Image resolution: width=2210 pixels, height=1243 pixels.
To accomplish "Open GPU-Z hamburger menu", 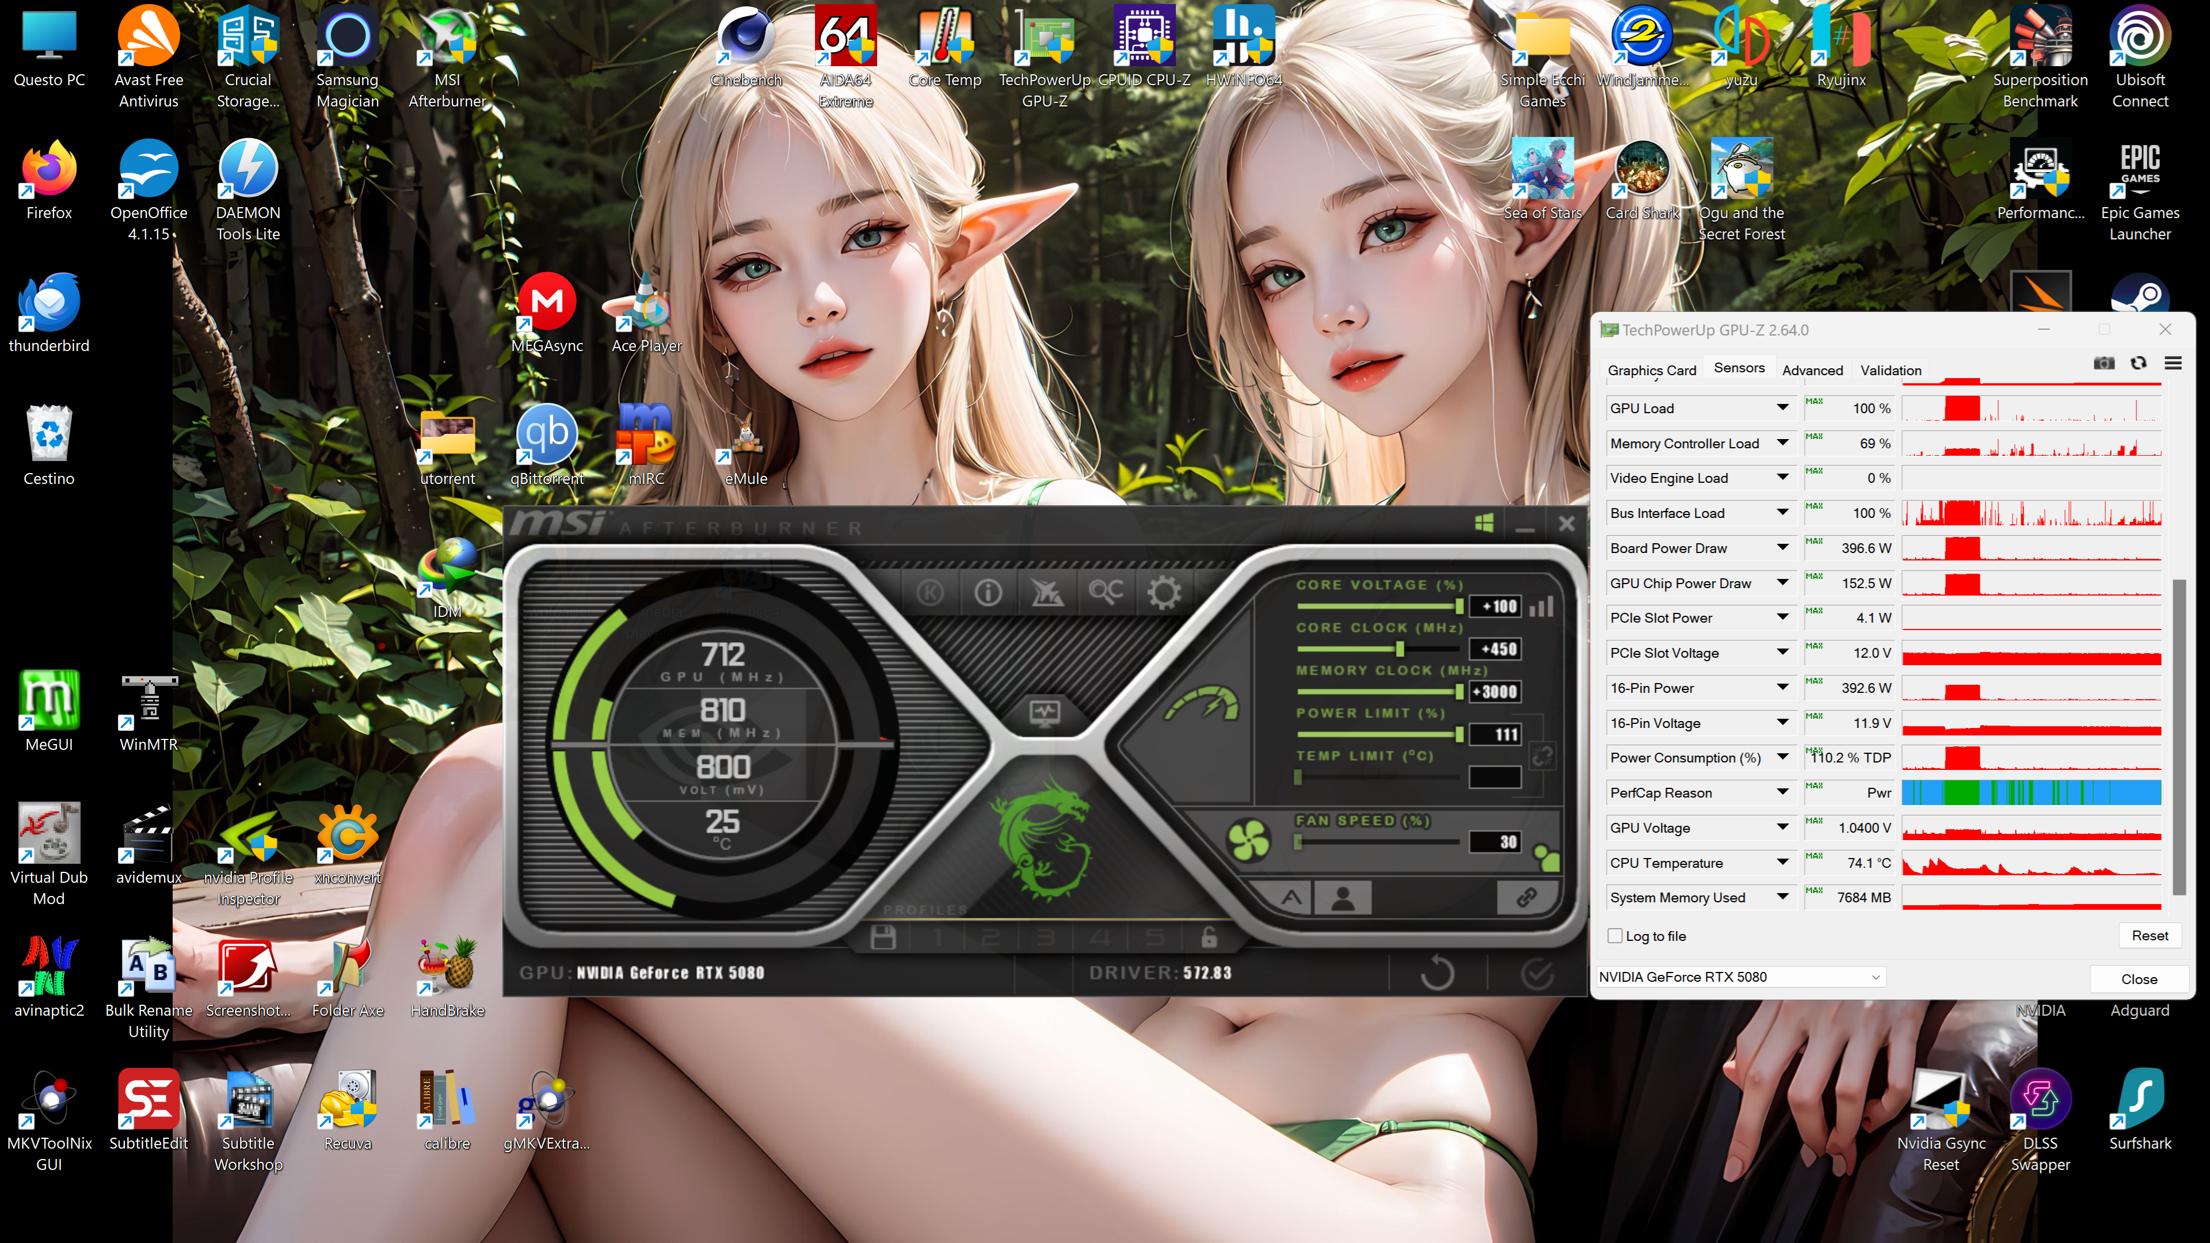I will click(x=2172, y=364).
